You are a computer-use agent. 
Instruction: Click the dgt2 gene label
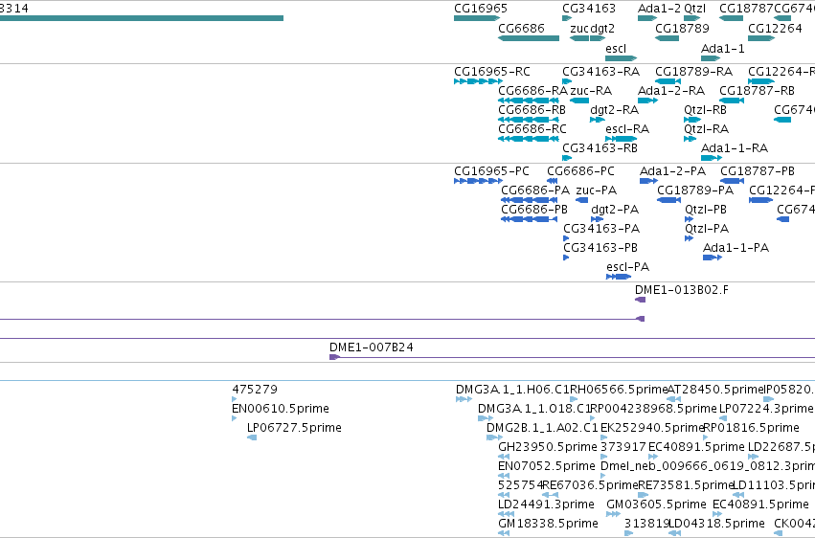(x=602, y=29)
